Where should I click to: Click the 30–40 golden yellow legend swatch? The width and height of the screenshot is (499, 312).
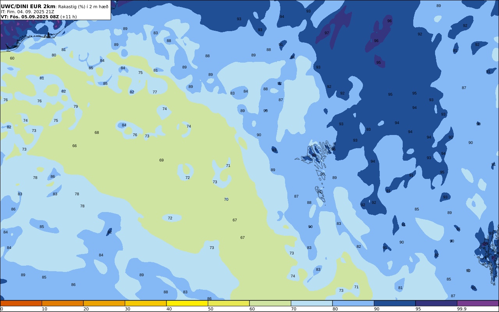coord(145,303)
